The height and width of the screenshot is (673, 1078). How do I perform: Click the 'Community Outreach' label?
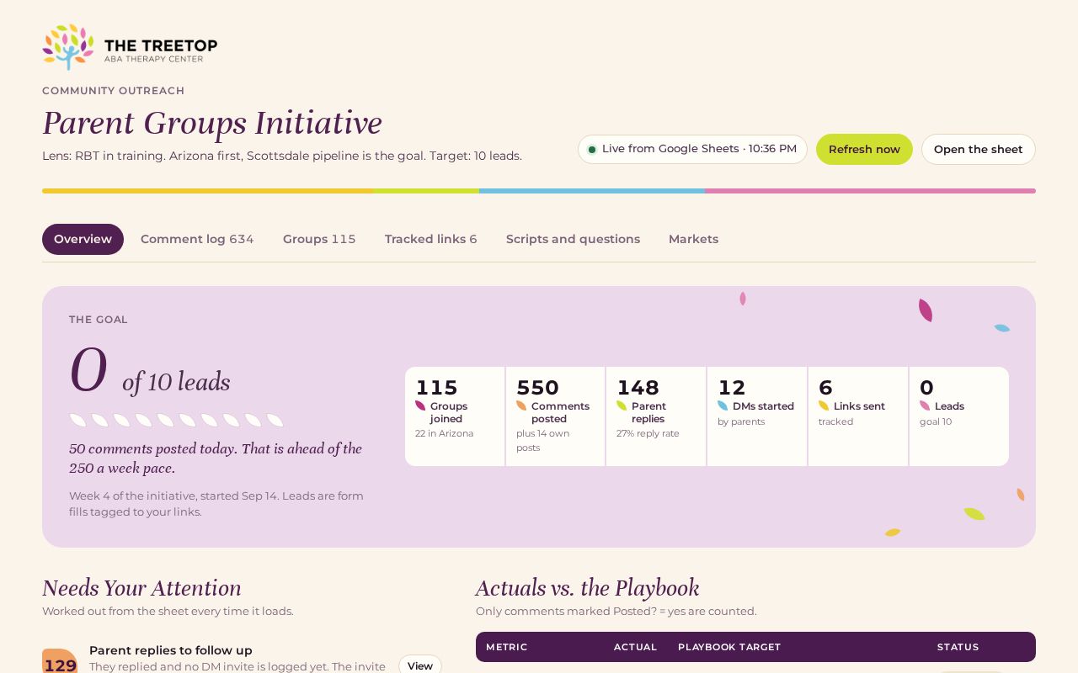114,91
